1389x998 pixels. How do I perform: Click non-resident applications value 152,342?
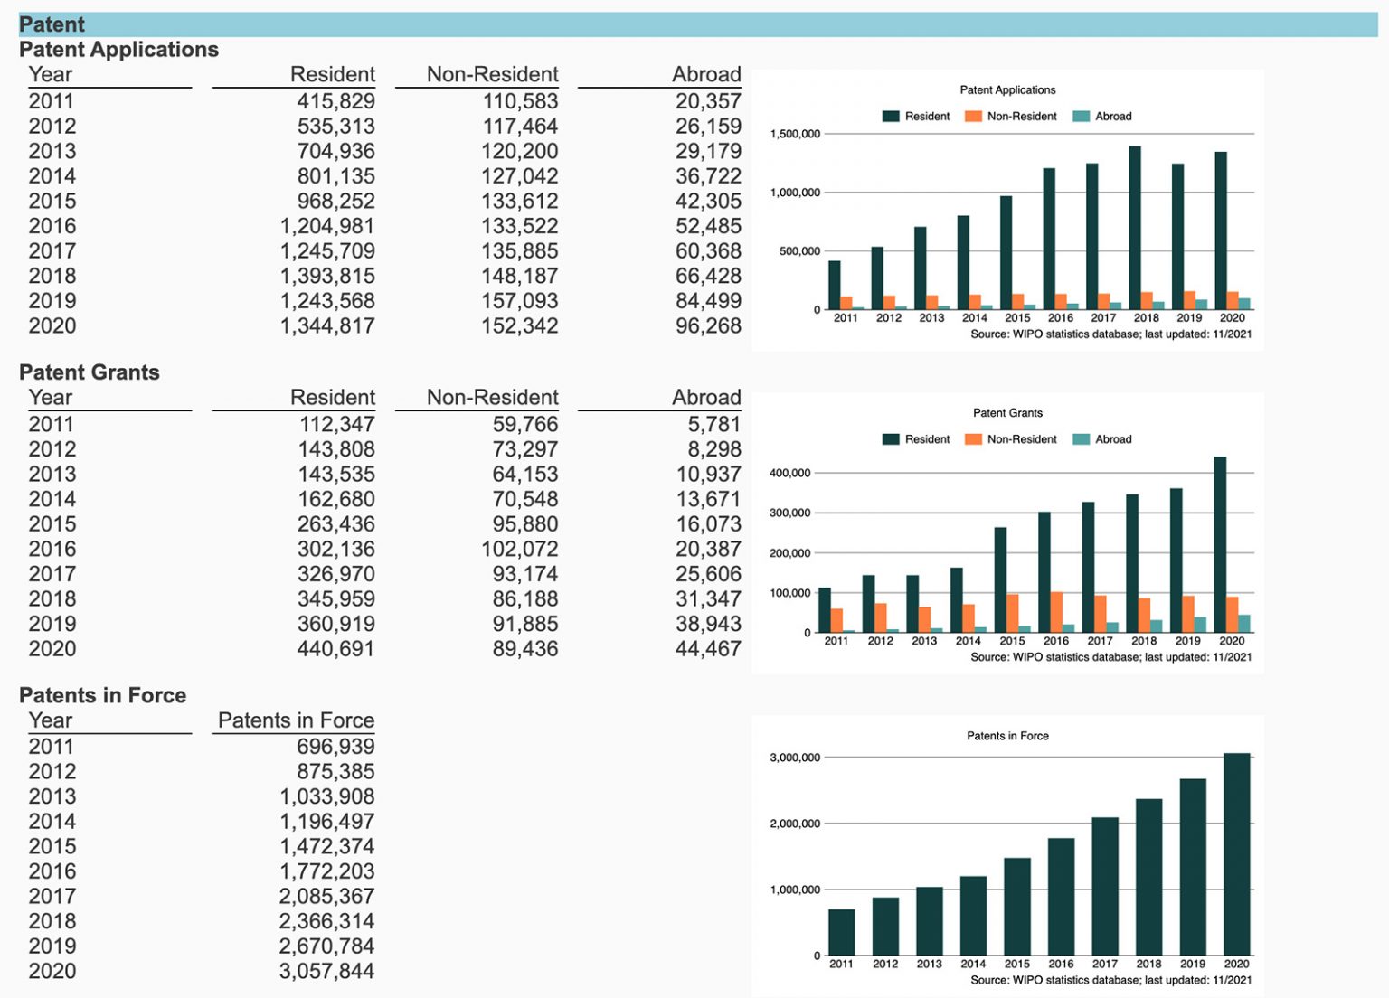(x=520, y=325)
